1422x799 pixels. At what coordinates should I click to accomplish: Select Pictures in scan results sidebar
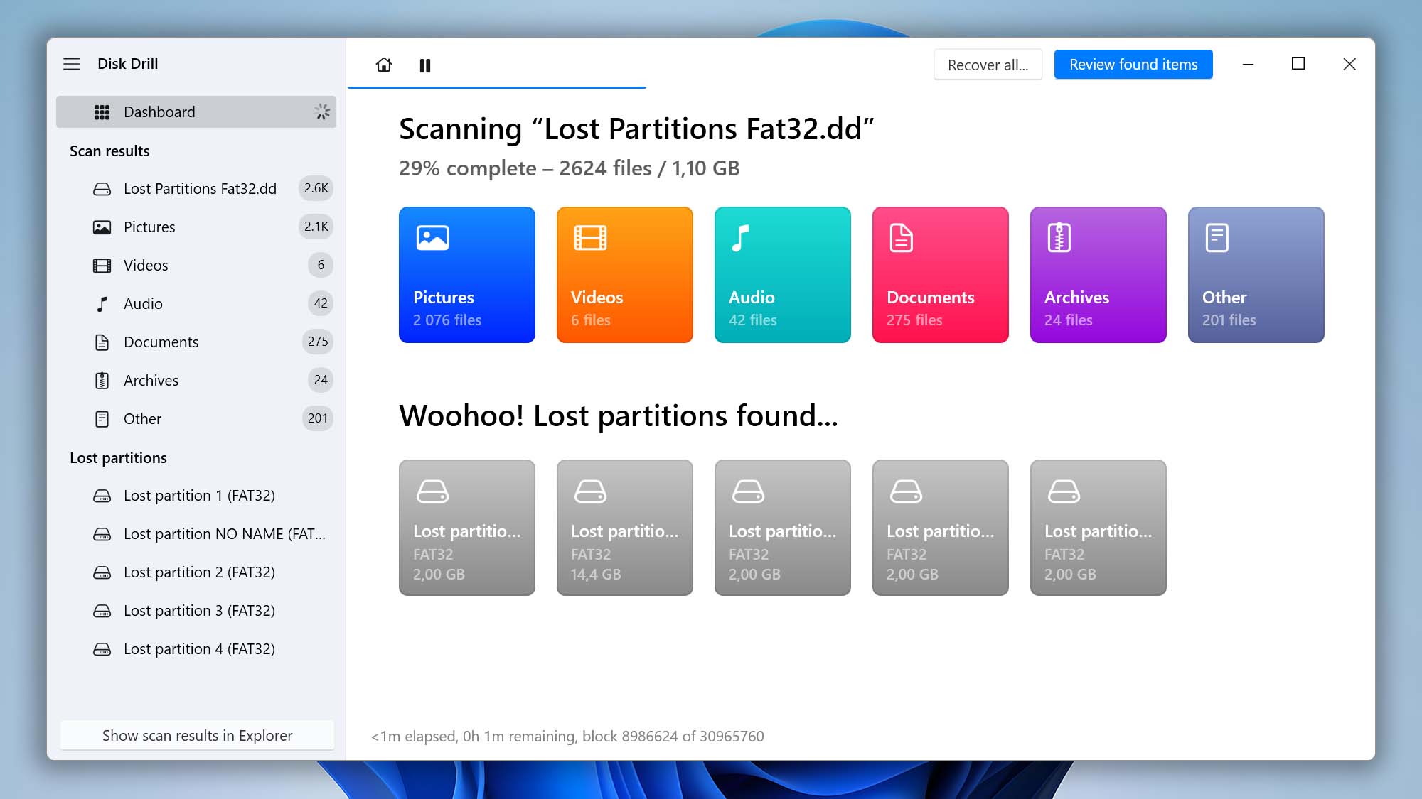tap(149, 227)
